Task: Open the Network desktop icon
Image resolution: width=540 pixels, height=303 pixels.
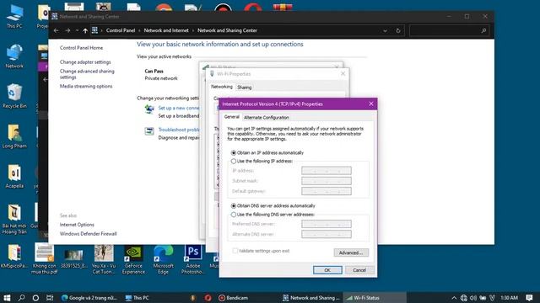Action: (x=14, y=56)
